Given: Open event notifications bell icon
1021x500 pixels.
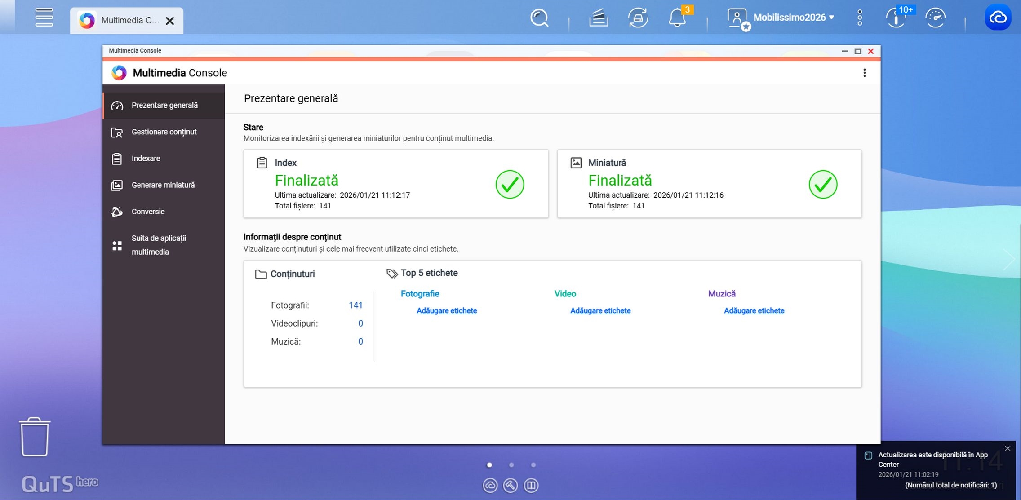Looking at the screenshot, I should 677,18.
